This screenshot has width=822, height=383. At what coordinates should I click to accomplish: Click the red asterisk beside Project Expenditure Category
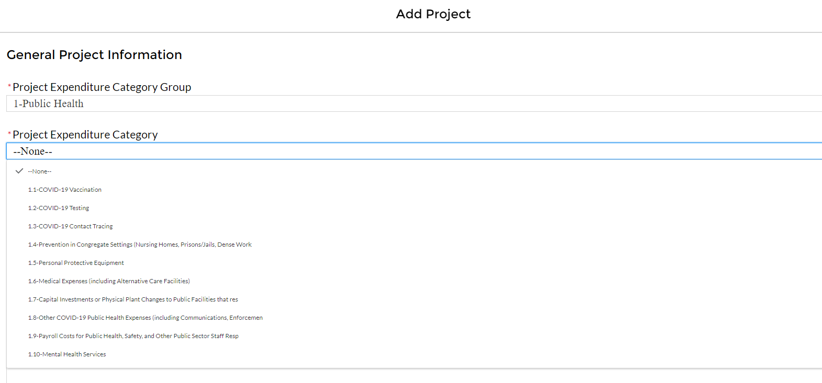point(9,133)
